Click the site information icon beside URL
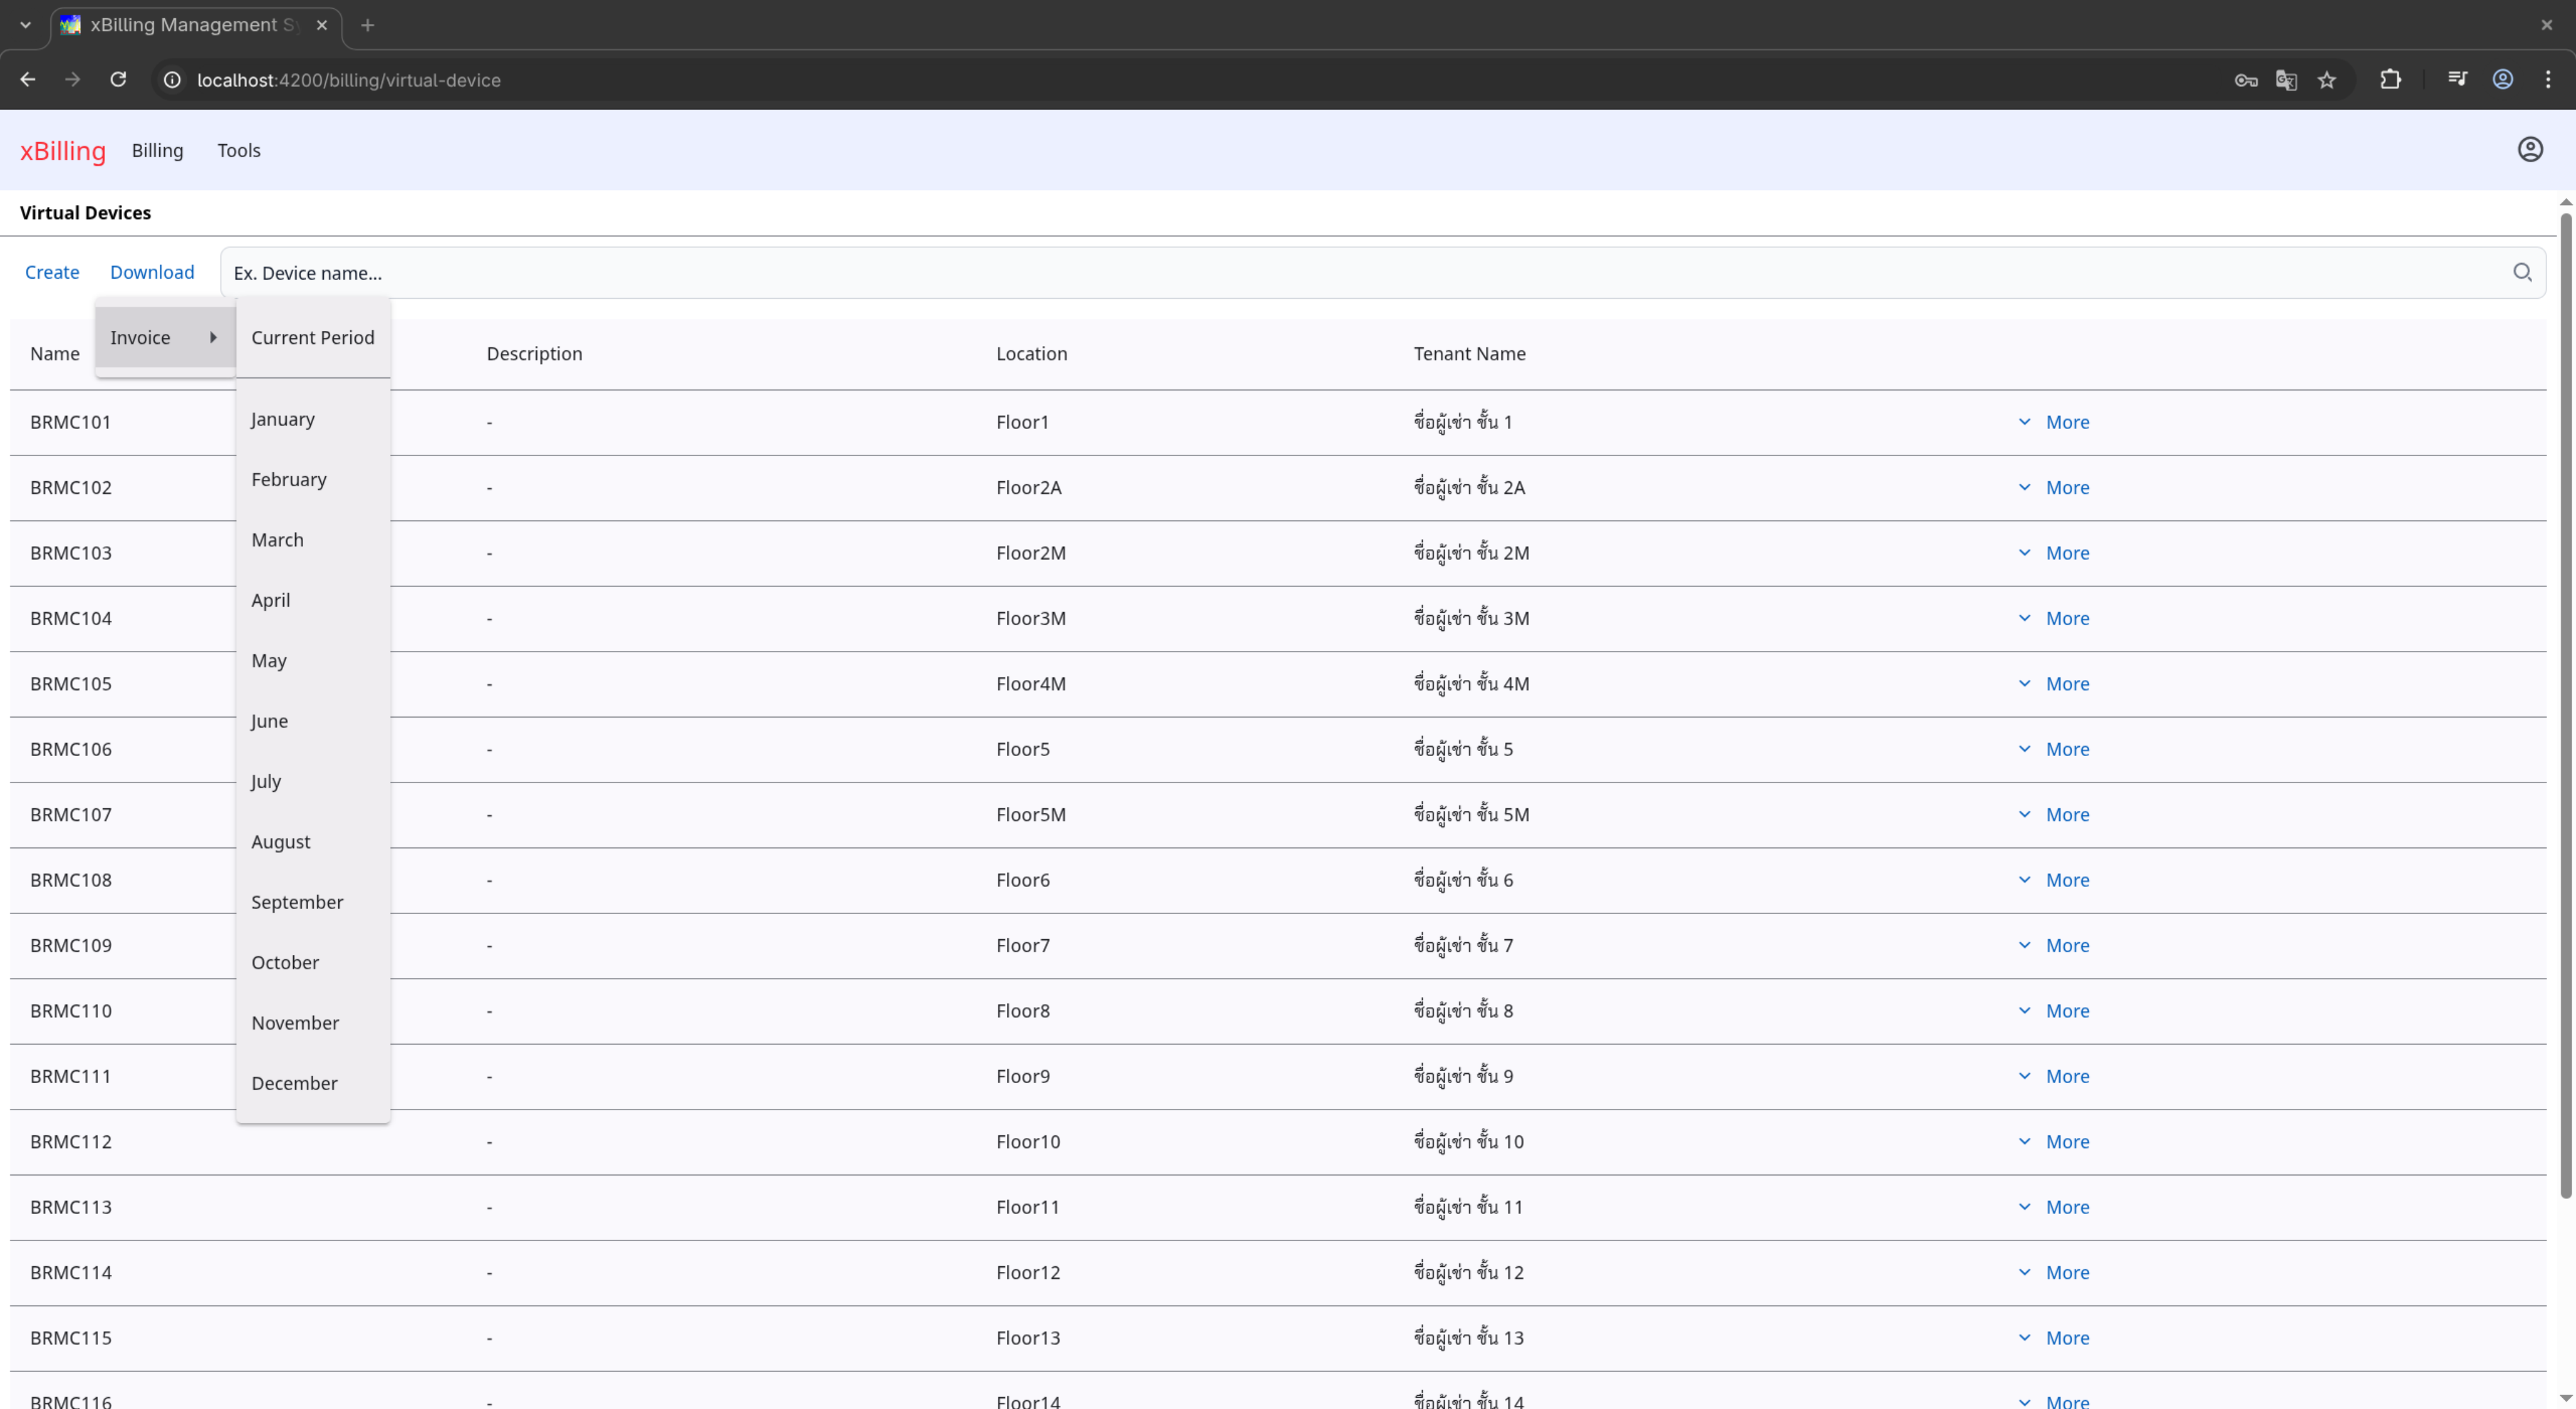This screenshot has width=2576, height=1409. 172,80
